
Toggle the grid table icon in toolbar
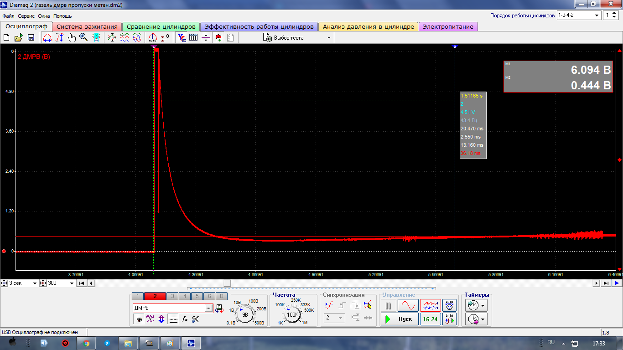coord(193,38)
